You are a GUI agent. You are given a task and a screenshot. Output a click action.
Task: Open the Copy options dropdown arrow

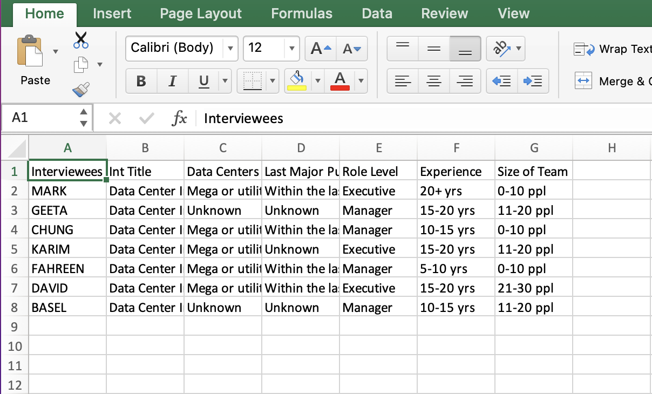point(99,65)
